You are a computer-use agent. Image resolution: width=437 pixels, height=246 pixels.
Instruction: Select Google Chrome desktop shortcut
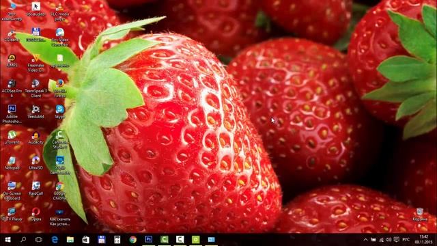[x=59, y=191]
